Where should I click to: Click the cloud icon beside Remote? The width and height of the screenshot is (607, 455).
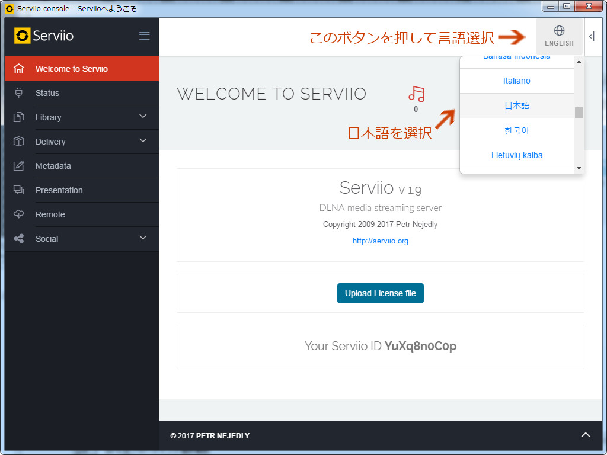[x=18, y=214]
